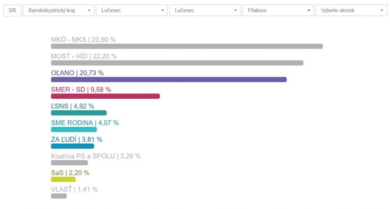
Task: Click the SMER - SD 9,58 % label
Action: tap(81, 90)
